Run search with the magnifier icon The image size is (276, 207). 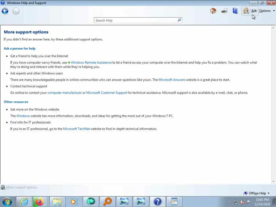179,20
